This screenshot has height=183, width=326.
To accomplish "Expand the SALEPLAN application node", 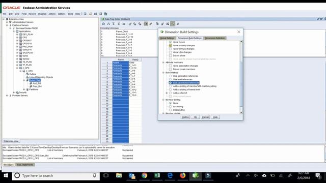I will (x=17, y=53).
